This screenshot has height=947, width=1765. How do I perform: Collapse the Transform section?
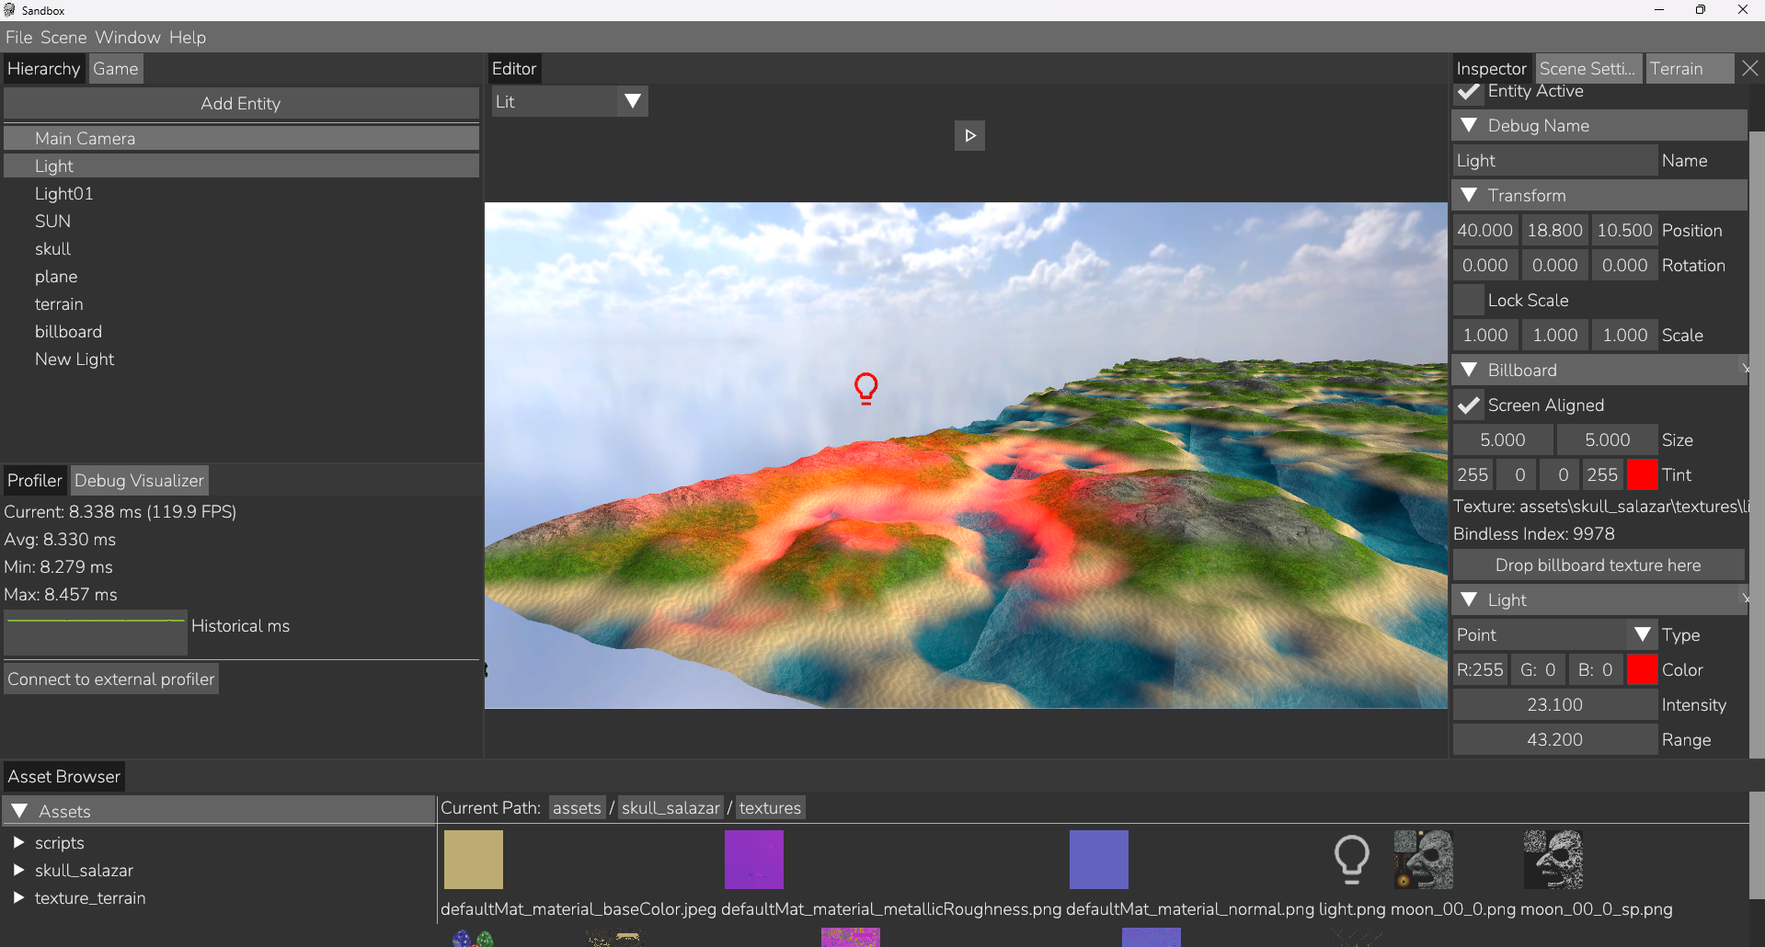pos(1469,196)
